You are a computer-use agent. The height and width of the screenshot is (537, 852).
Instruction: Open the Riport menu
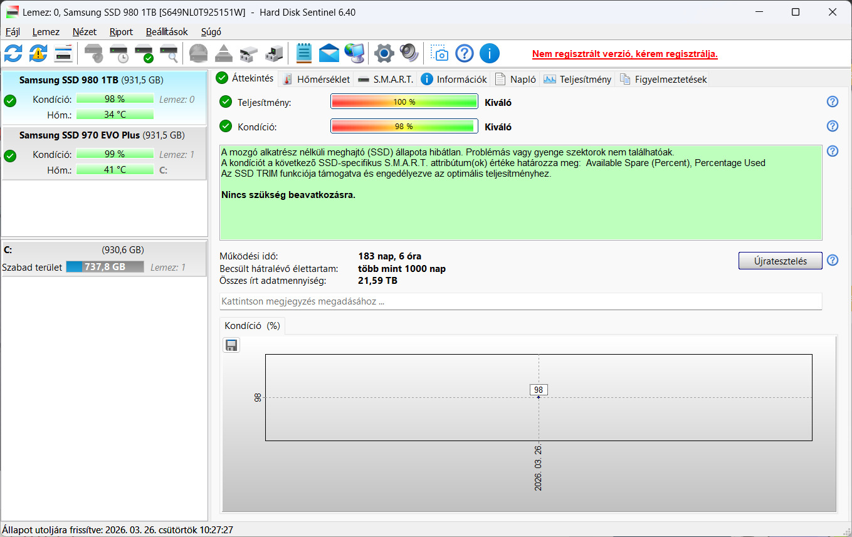click(x=121, y=32)
